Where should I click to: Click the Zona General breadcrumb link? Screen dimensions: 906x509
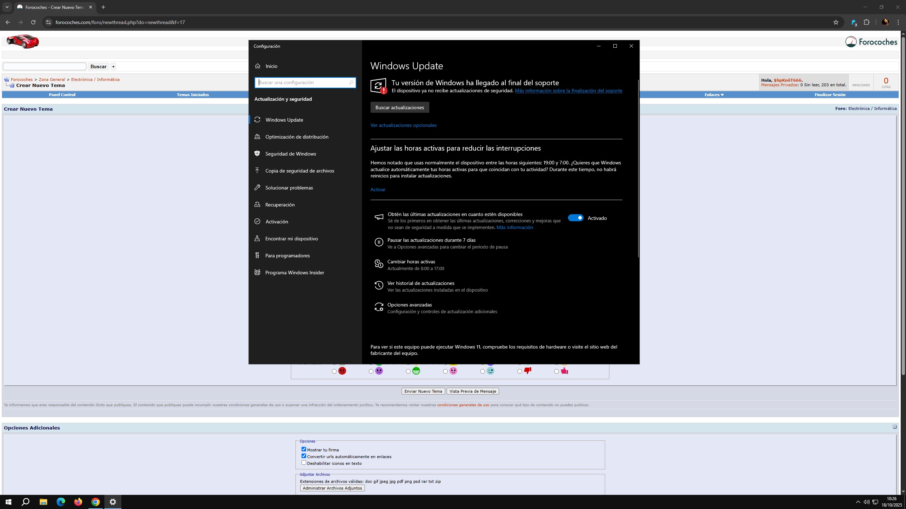[x=52, y=80]
